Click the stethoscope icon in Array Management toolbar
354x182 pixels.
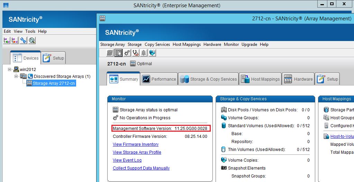pyautogui.click(x=135, y=53)
